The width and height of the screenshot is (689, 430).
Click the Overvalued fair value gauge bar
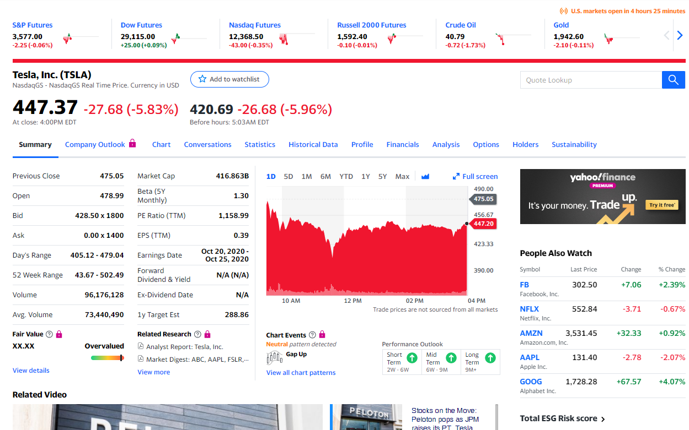point(107,358)
